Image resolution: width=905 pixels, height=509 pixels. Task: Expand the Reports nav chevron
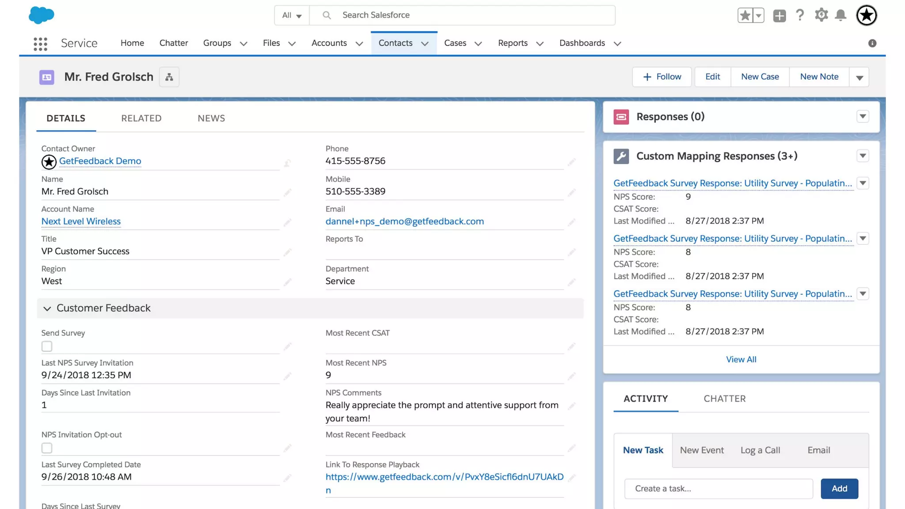[x=540, y=44]
